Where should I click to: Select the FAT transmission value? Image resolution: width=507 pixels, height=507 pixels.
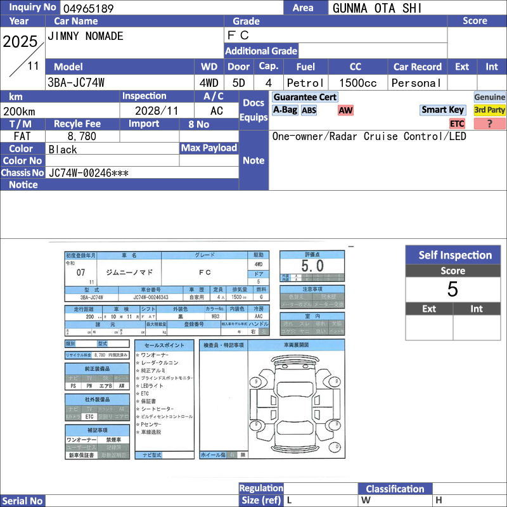pyautogui.click(x=22, y=136)
